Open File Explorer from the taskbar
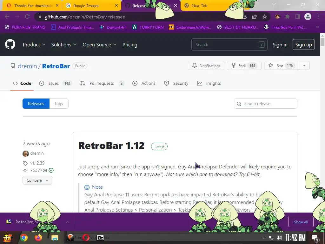The image size is (325, 244). pyautogui.click(x=55, y=238)
